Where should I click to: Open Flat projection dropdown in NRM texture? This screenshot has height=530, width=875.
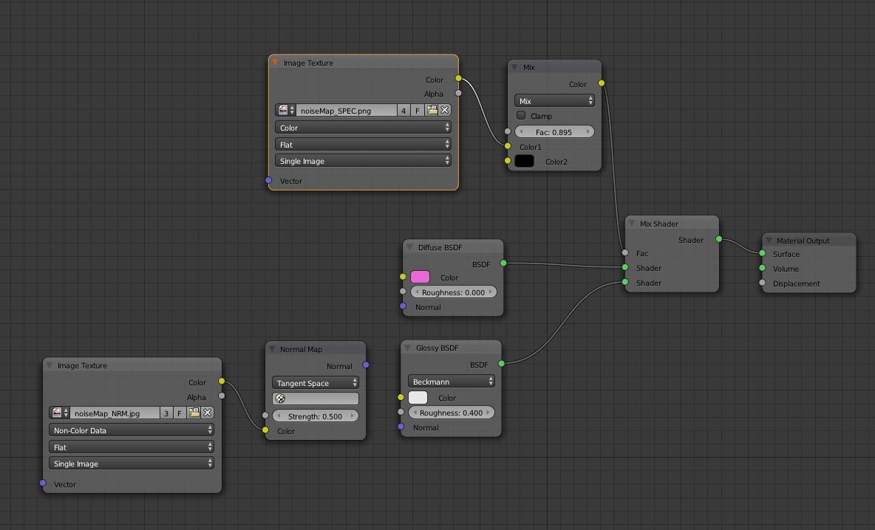pos(131,447)
